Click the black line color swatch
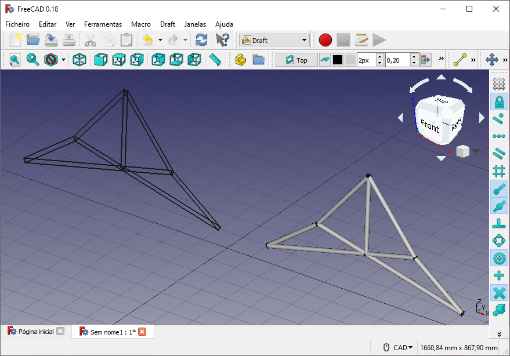This screenshot has width=510, height=356. 337,60
